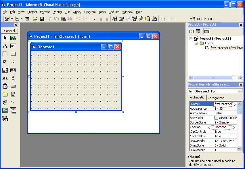Screen dimensions: 245x169
Task: Click the (Name) value frmObrazac1
Action: coord(223,104)
